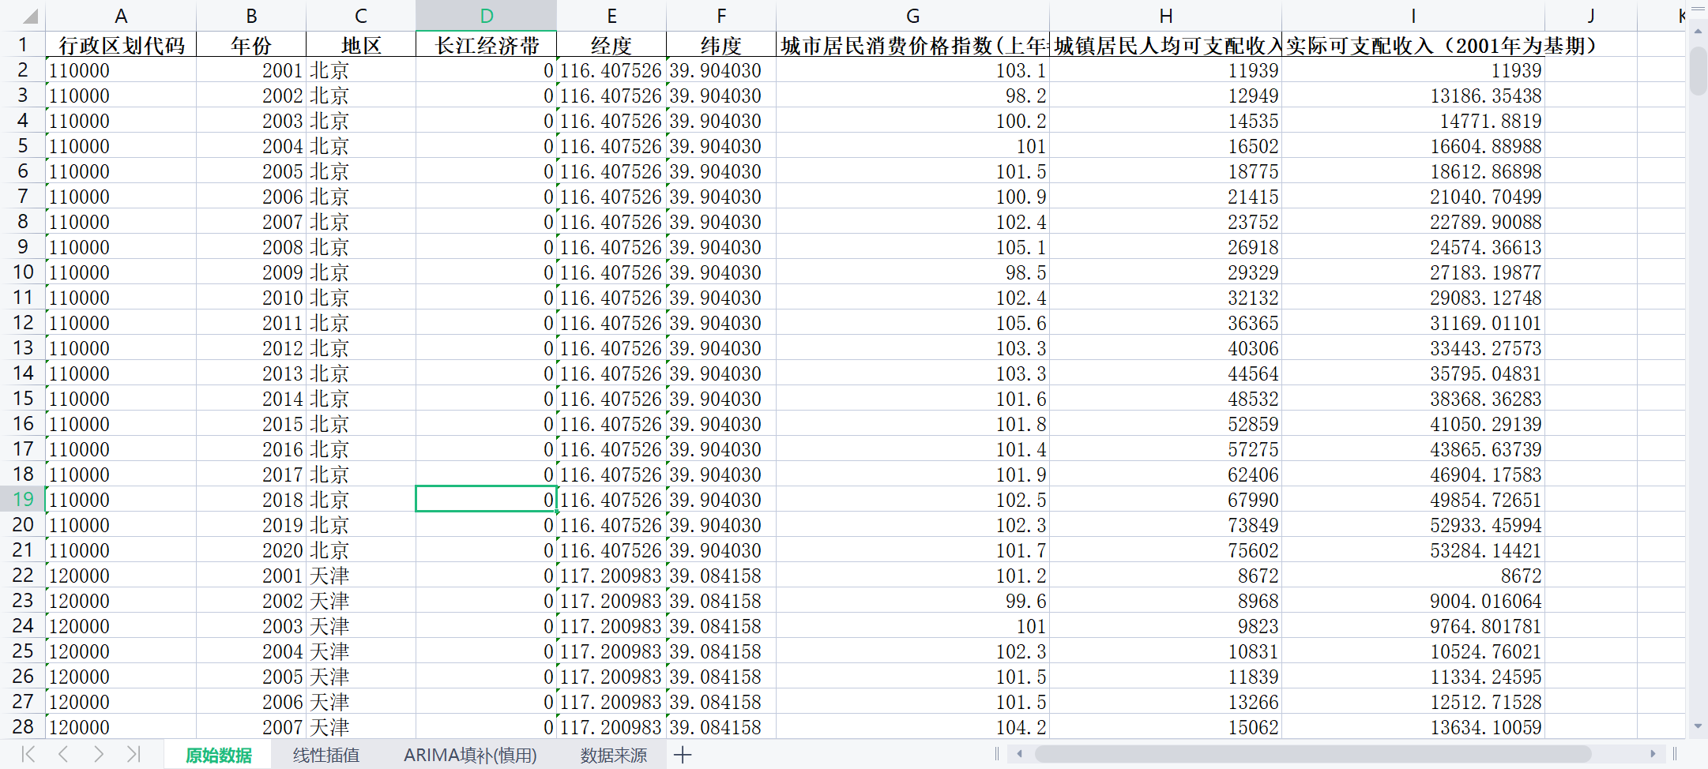
Task: Select income cell 8968
Action: pyautogui.click(x=1165, y=601)
